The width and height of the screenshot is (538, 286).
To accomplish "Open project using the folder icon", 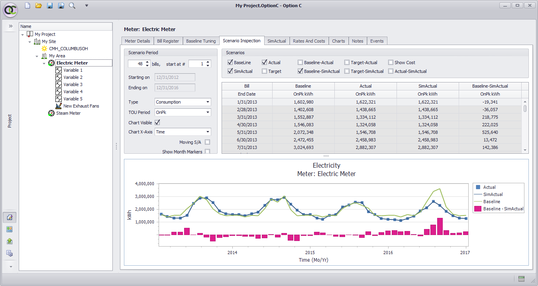I will (39, 5).
